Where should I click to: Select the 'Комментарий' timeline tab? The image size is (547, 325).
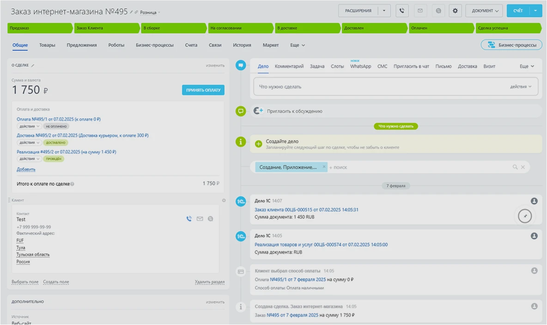coord(289,66)
